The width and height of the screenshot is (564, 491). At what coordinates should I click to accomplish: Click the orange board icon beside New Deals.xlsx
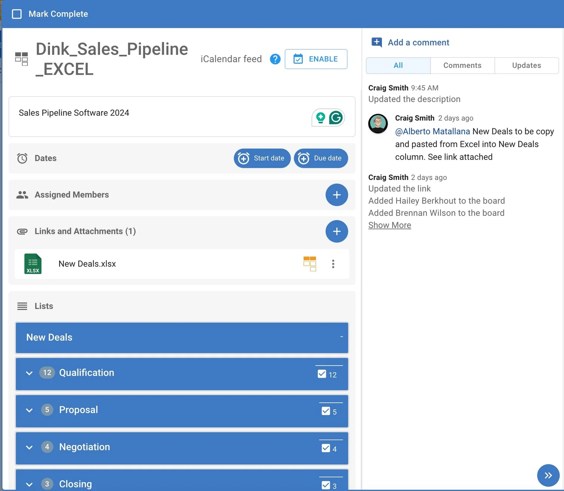pos(310,264)
